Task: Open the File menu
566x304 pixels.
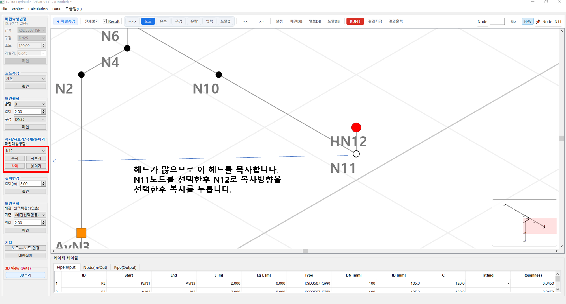Action: [4, 9]
